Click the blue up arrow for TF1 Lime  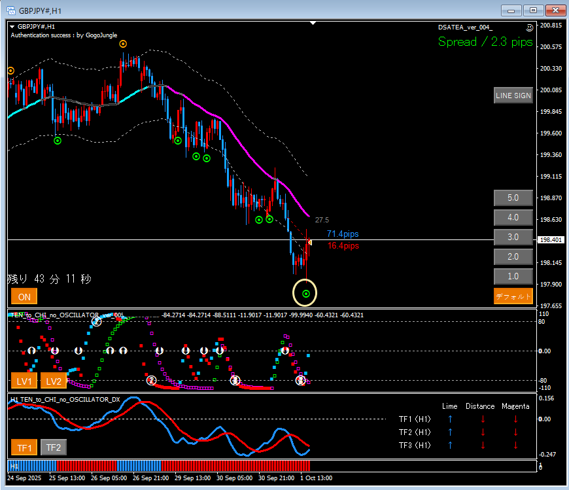(450, 419)
